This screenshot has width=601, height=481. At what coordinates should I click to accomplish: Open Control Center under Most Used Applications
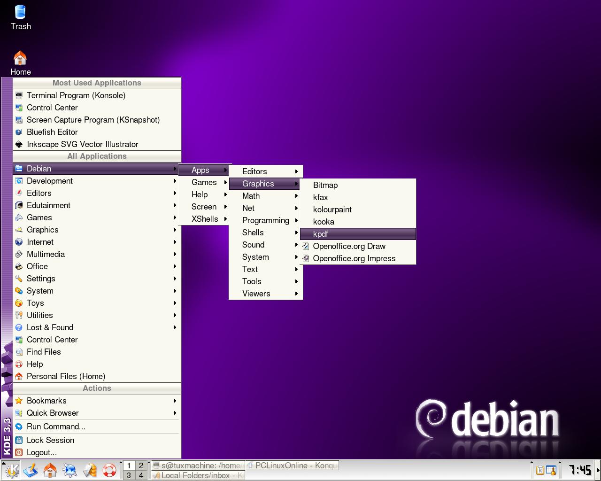pos(97,108)
